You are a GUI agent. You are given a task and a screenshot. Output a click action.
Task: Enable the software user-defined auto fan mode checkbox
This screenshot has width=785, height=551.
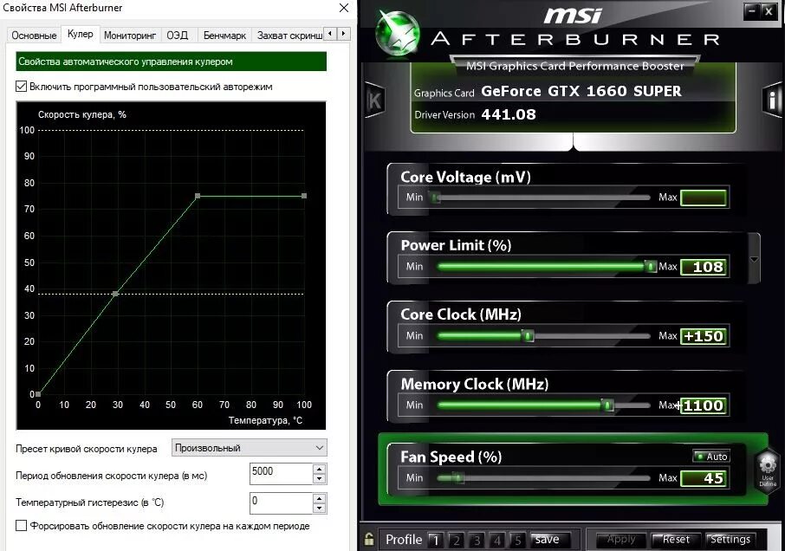21,87
